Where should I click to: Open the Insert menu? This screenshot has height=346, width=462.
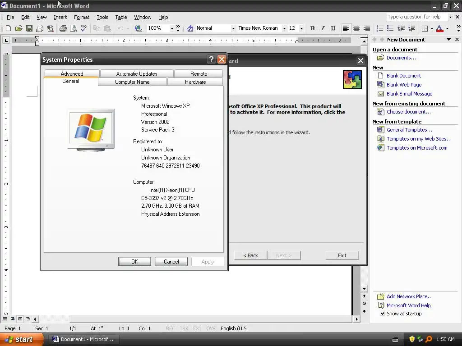(60, 18)
